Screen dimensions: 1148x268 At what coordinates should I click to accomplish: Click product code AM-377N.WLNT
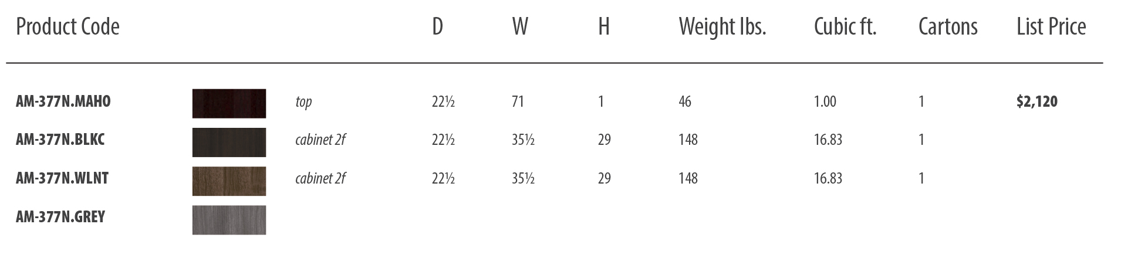(x=62, y=178)
